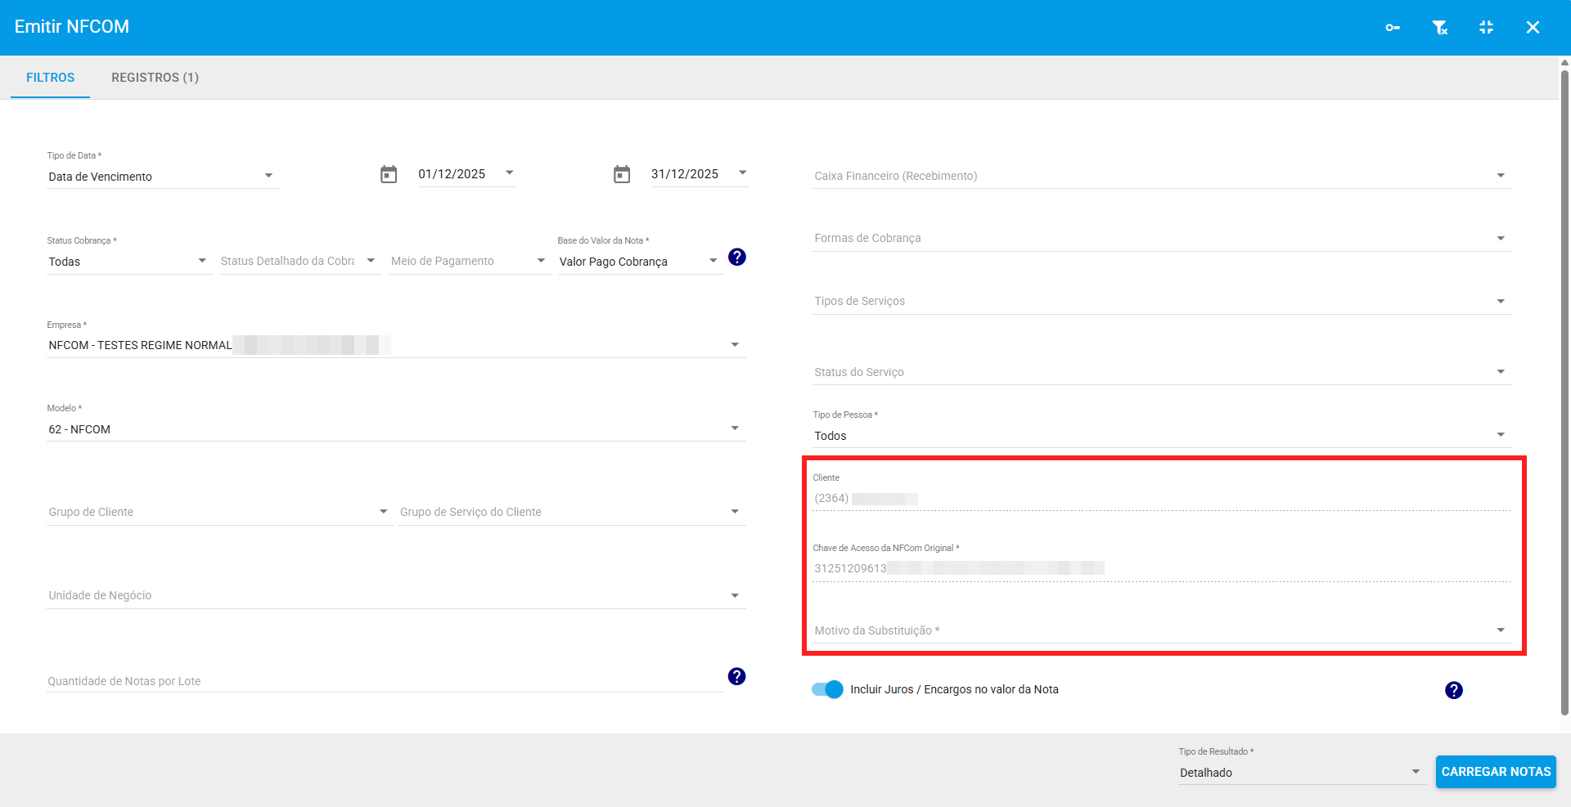
Task: Open the Formas de Cobrança dropdown
Action: (x=1162, y=238)
